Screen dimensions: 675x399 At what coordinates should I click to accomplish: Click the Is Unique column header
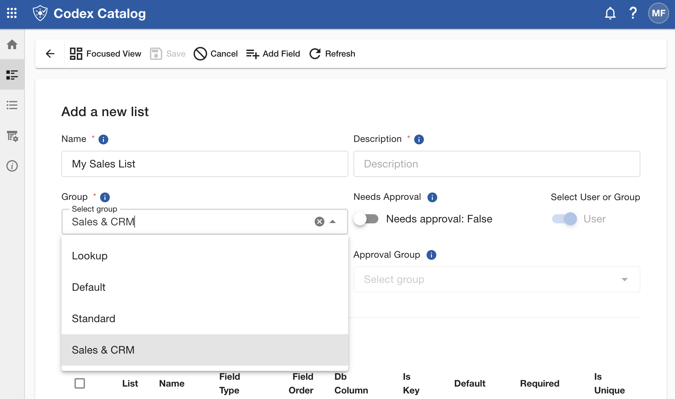(609, 383)
